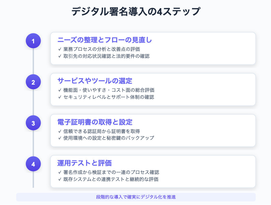Click the timeline line between steps 1 and 2
271x205 pixels.
33,62
